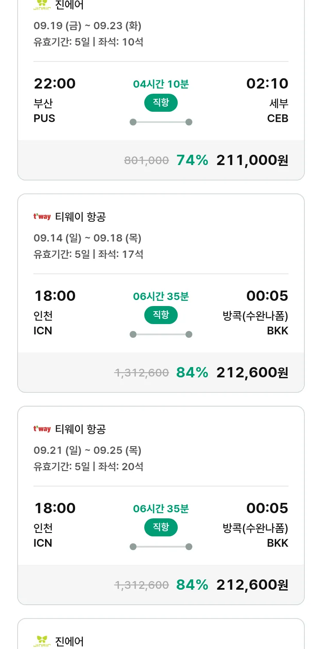Tap the 직항 badge on the 09.21 Bangkok flight
Screen dimensions: 322x649
[x=161, y=527]
